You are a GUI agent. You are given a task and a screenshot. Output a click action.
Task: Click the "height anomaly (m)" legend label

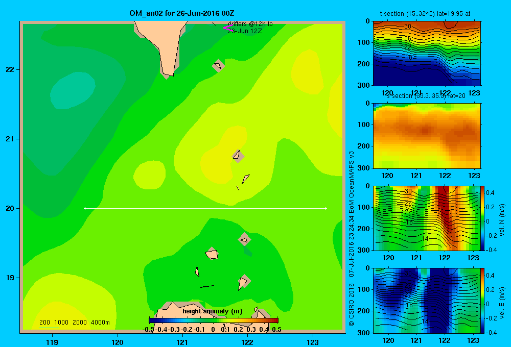213,311
